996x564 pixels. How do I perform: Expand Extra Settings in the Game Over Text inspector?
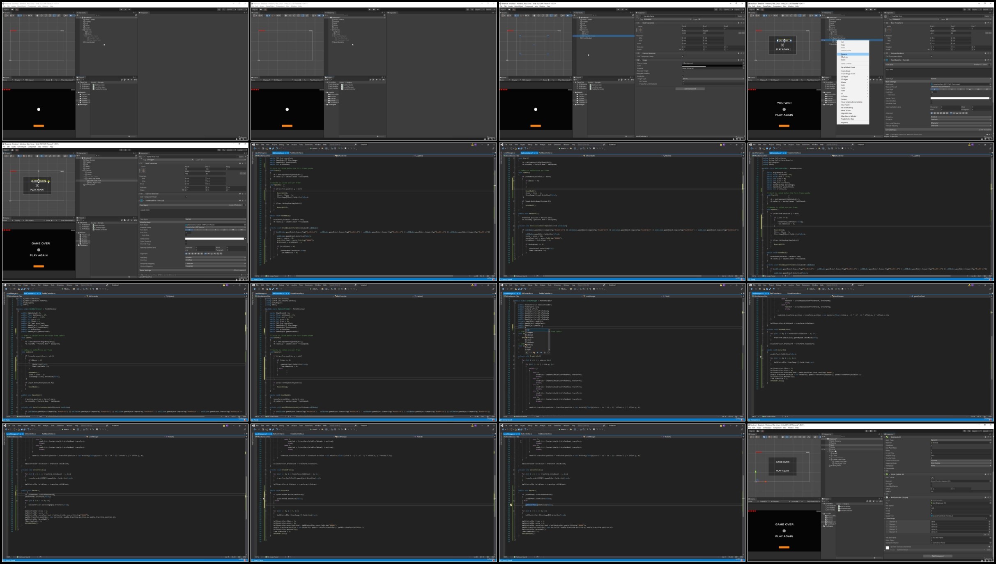tap(193, 270)
